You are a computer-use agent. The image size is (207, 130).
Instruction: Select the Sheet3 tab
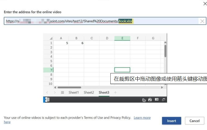coord(104,93)
